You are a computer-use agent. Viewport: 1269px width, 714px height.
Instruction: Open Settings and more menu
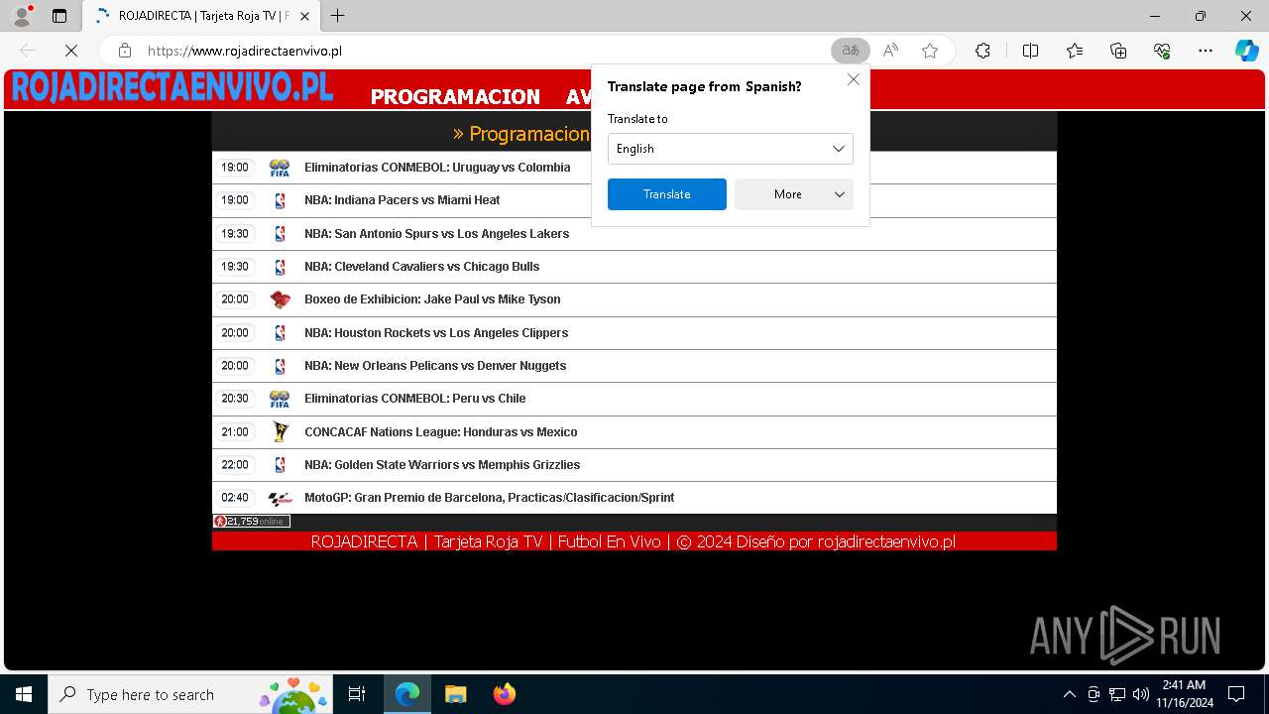(1206, 51)
